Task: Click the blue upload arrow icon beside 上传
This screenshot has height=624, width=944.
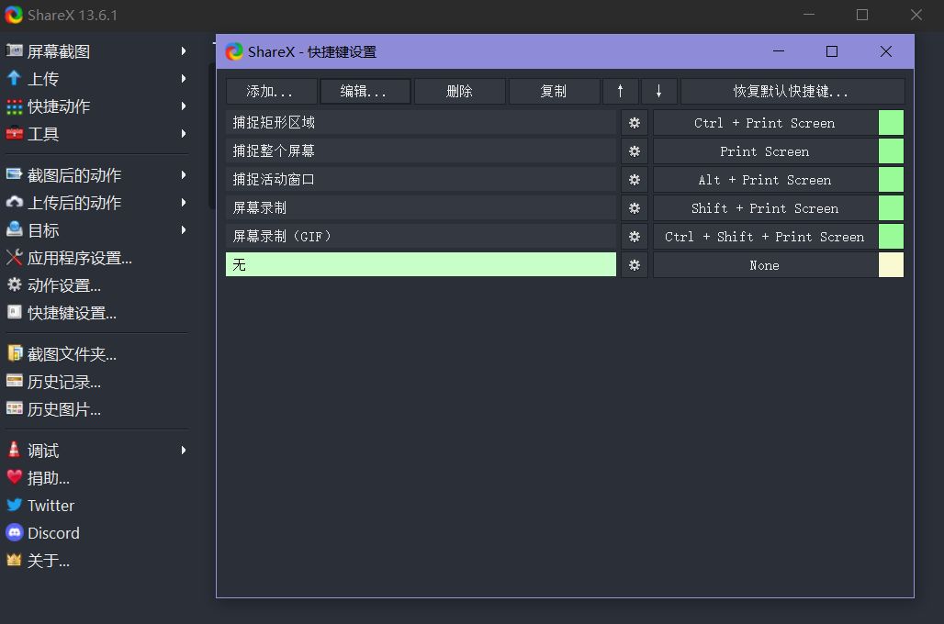Action: (x=14, y=78)
